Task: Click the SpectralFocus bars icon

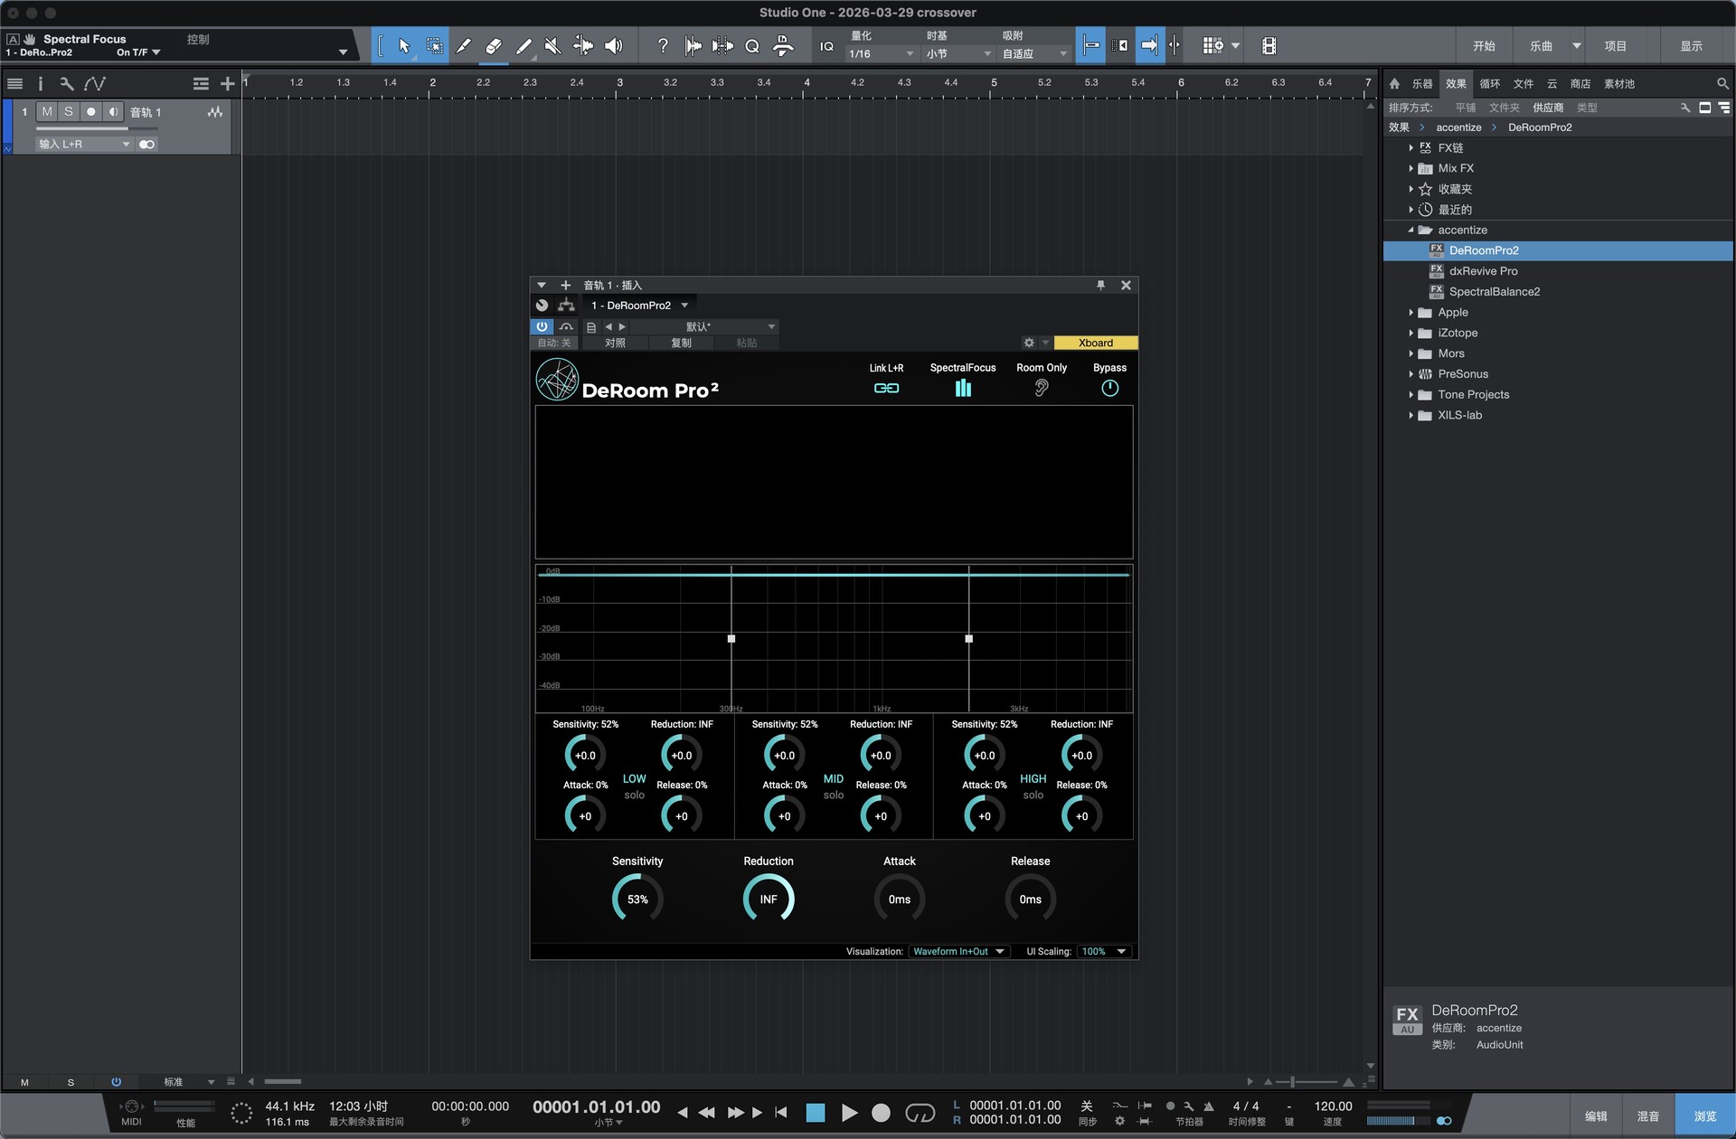Action: click(962, 388)
